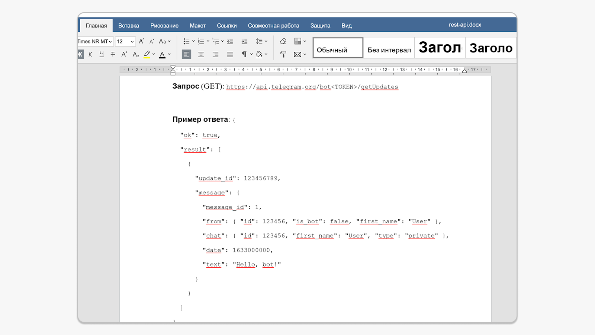
Task: Toggle bold formatting (Ж)
Action: pyautogui.click(x=81, y=54)
